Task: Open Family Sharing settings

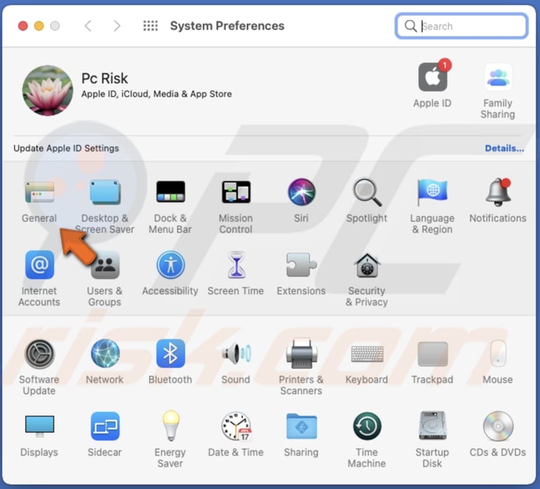Action: click(x=498, y=77)
